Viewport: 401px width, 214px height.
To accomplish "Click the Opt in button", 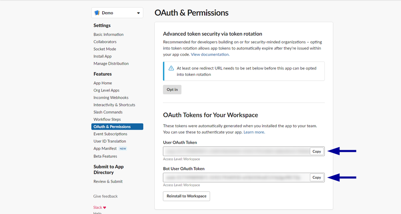I will (x=172, y=90).
